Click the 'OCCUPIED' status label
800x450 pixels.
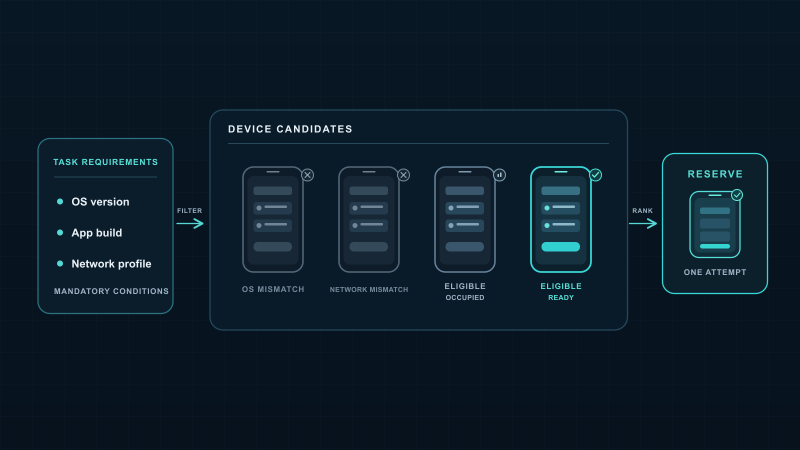tap(465, 297)
